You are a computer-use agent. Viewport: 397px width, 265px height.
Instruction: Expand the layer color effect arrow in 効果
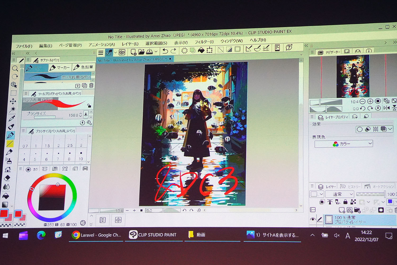coord(390,129)
